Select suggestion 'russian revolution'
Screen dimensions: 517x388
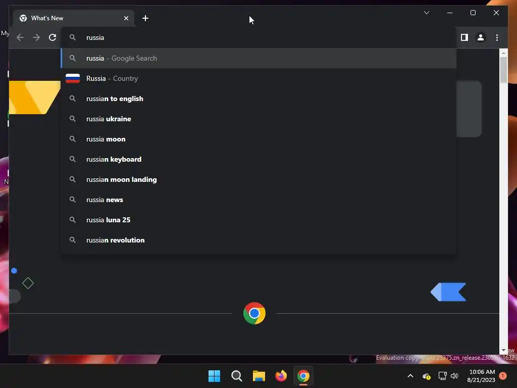pyautogui.click(x=259, y=240)
